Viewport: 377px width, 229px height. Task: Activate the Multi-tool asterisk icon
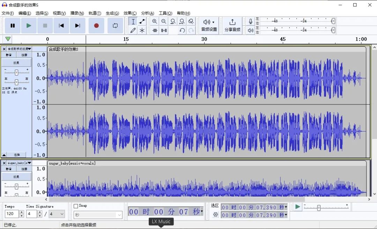coord(142,30)
